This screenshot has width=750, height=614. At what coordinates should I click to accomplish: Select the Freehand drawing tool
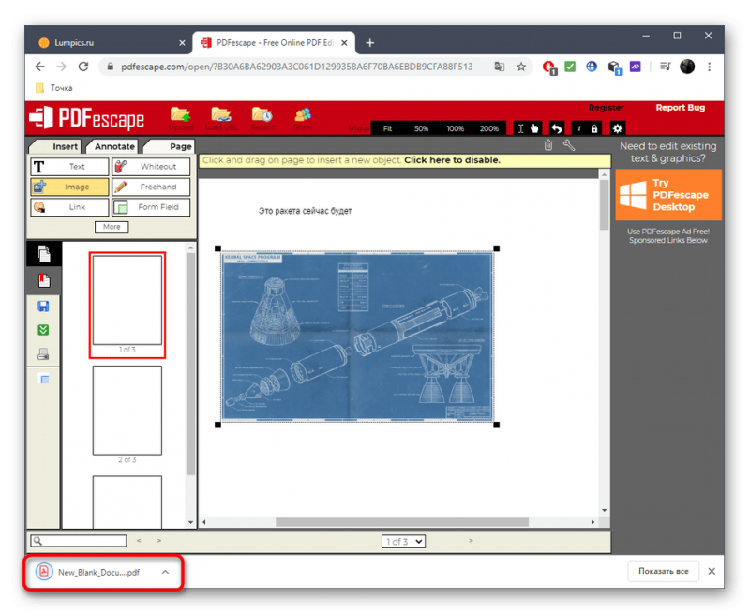[151, 187]
